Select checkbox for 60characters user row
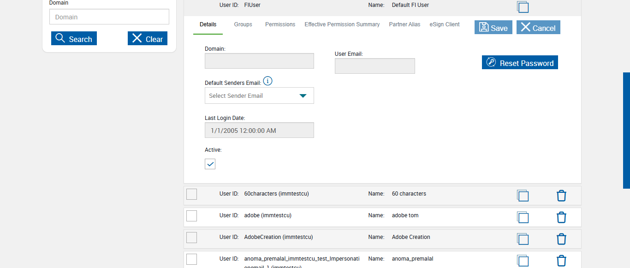630x268 pixels. (191, 194)
